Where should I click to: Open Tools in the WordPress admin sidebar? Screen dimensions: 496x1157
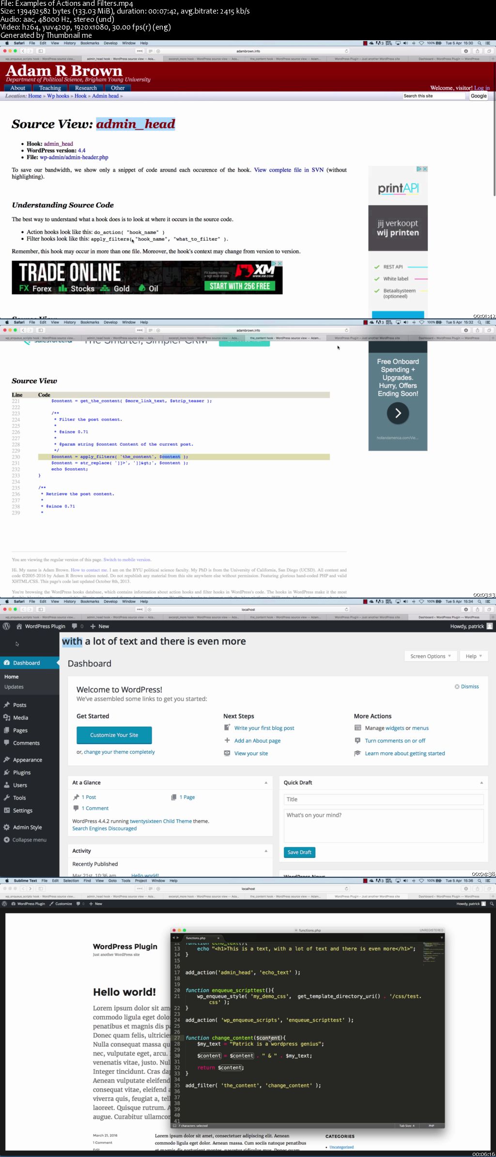point(19,797)
